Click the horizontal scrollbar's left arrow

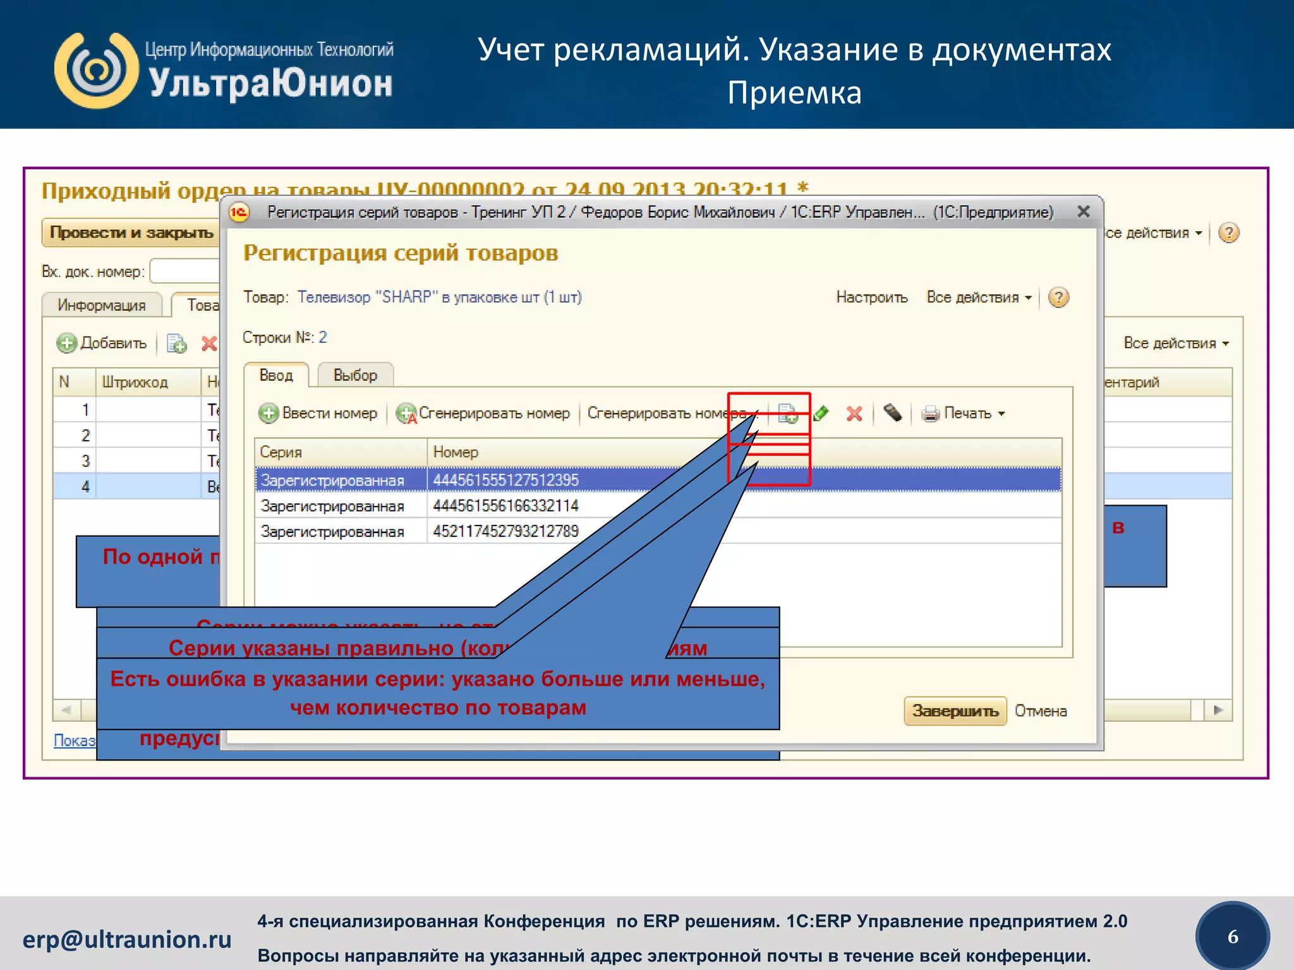[x=66, y=710]
